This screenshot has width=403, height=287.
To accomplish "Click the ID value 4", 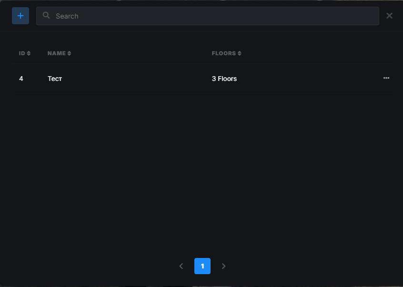I will [x=21, y=79].
